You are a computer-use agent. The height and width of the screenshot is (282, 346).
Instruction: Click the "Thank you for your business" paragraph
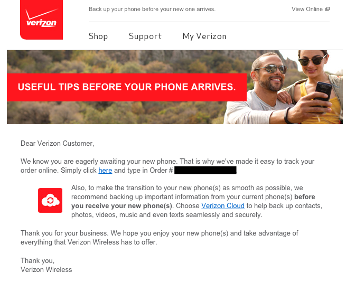click(160, 238)
